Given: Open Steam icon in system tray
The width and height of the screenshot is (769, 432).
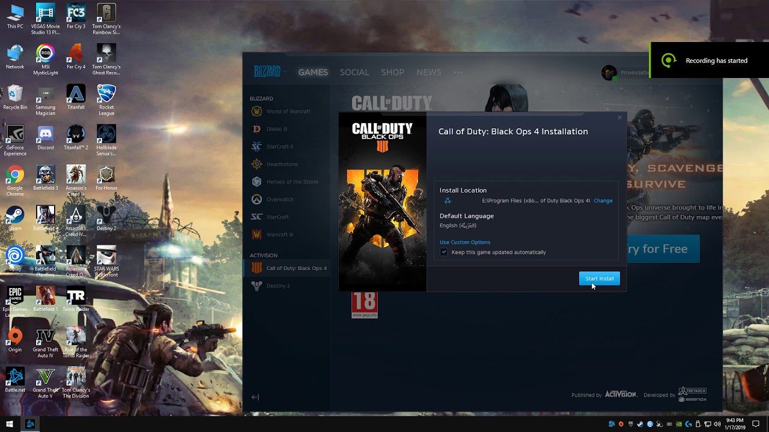Looking at the screenshot, I should 640,424.
